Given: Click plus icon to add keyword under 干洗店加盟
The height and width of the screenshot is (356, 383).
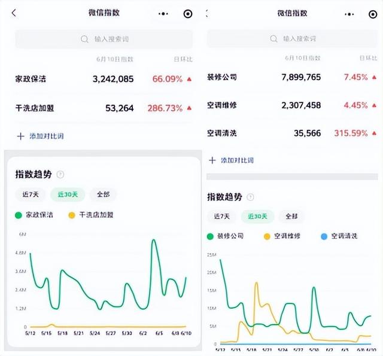Looking at the screenshot, I should [20, 136].
